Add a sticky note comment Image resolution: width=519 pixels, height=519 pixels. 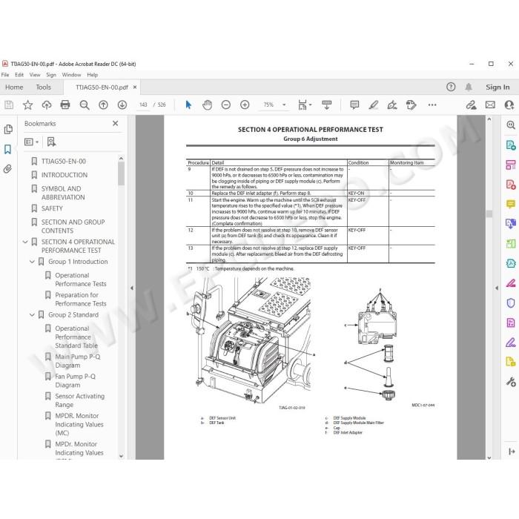(x=354, y=105)
